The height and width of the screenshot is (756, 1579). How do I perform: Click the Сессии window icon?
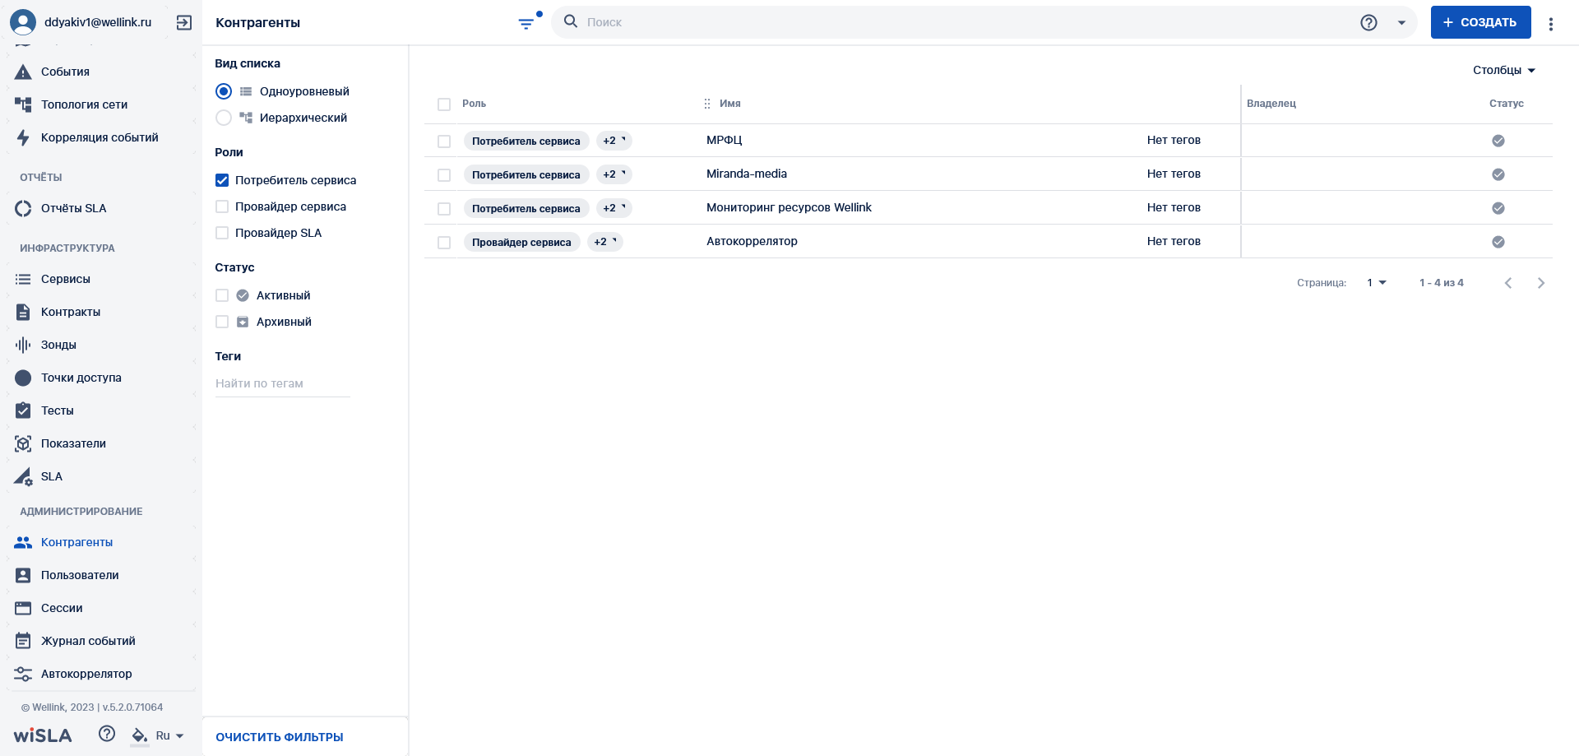[x=23, y=608]
